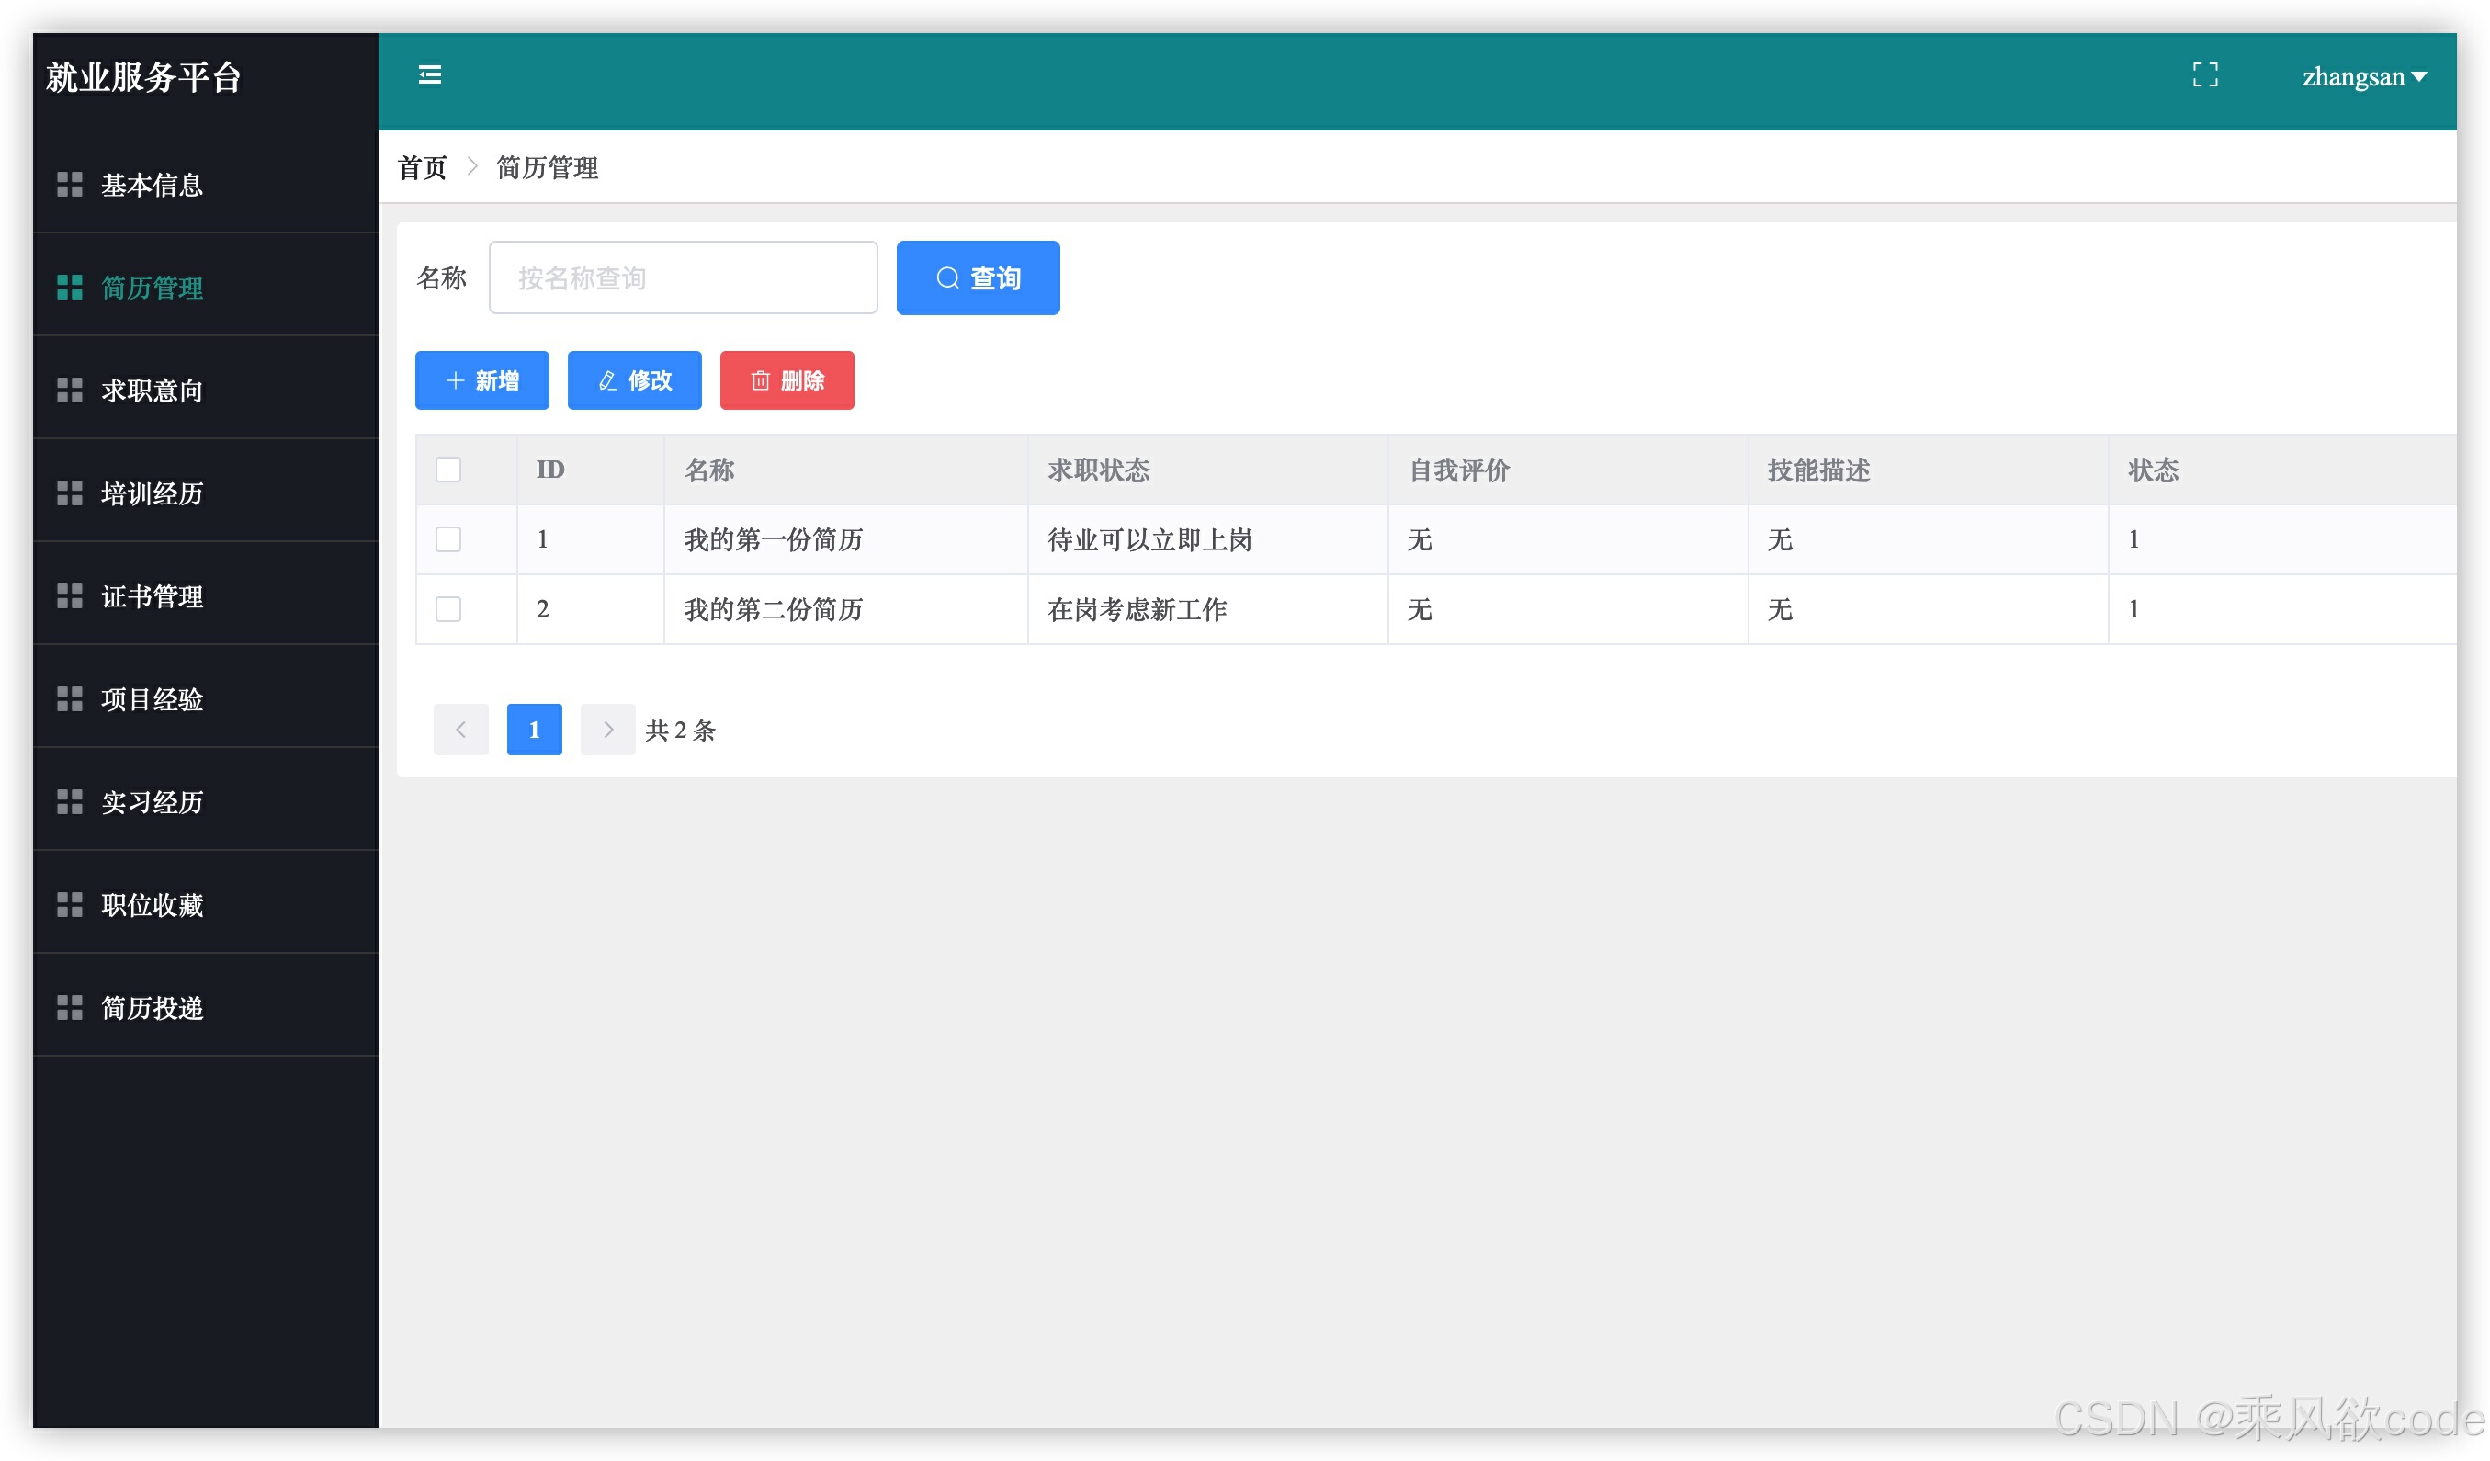
Task: Select the checkbox for 我的第一份简历 row
Action: click(x=448, y=539)
